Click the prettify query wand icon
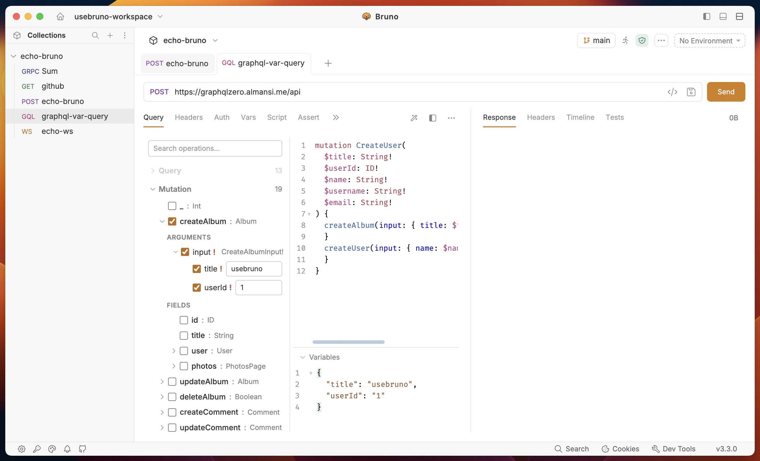 click(x=414, y=117)
